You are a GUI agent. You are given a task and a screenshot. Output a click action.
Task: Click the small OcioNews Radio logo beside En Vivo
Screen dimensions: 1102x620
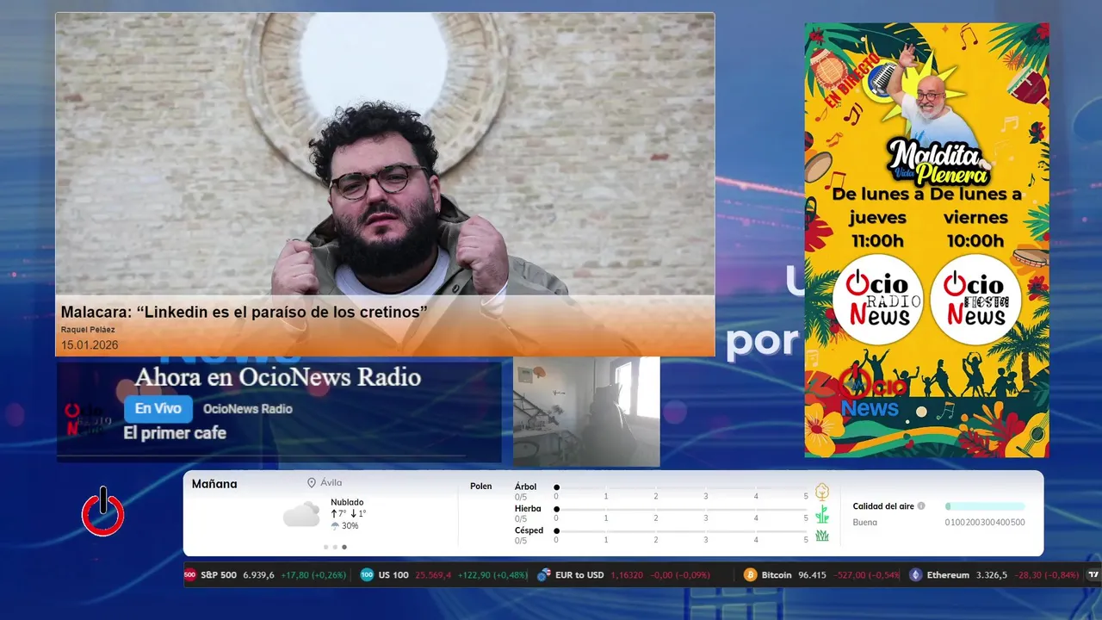click(x=89, y=419)
